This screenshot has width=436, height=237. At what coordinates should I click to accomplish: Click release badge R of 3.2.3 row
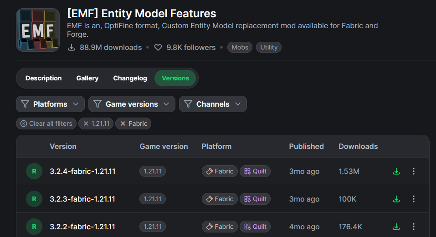(x=34, y=199)
